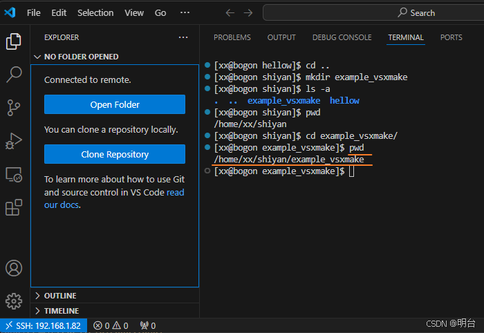Image resolution: width=484 pixels, height=333 pixels.
Task: Click the 'cd ..' command line
Action: 272,66
